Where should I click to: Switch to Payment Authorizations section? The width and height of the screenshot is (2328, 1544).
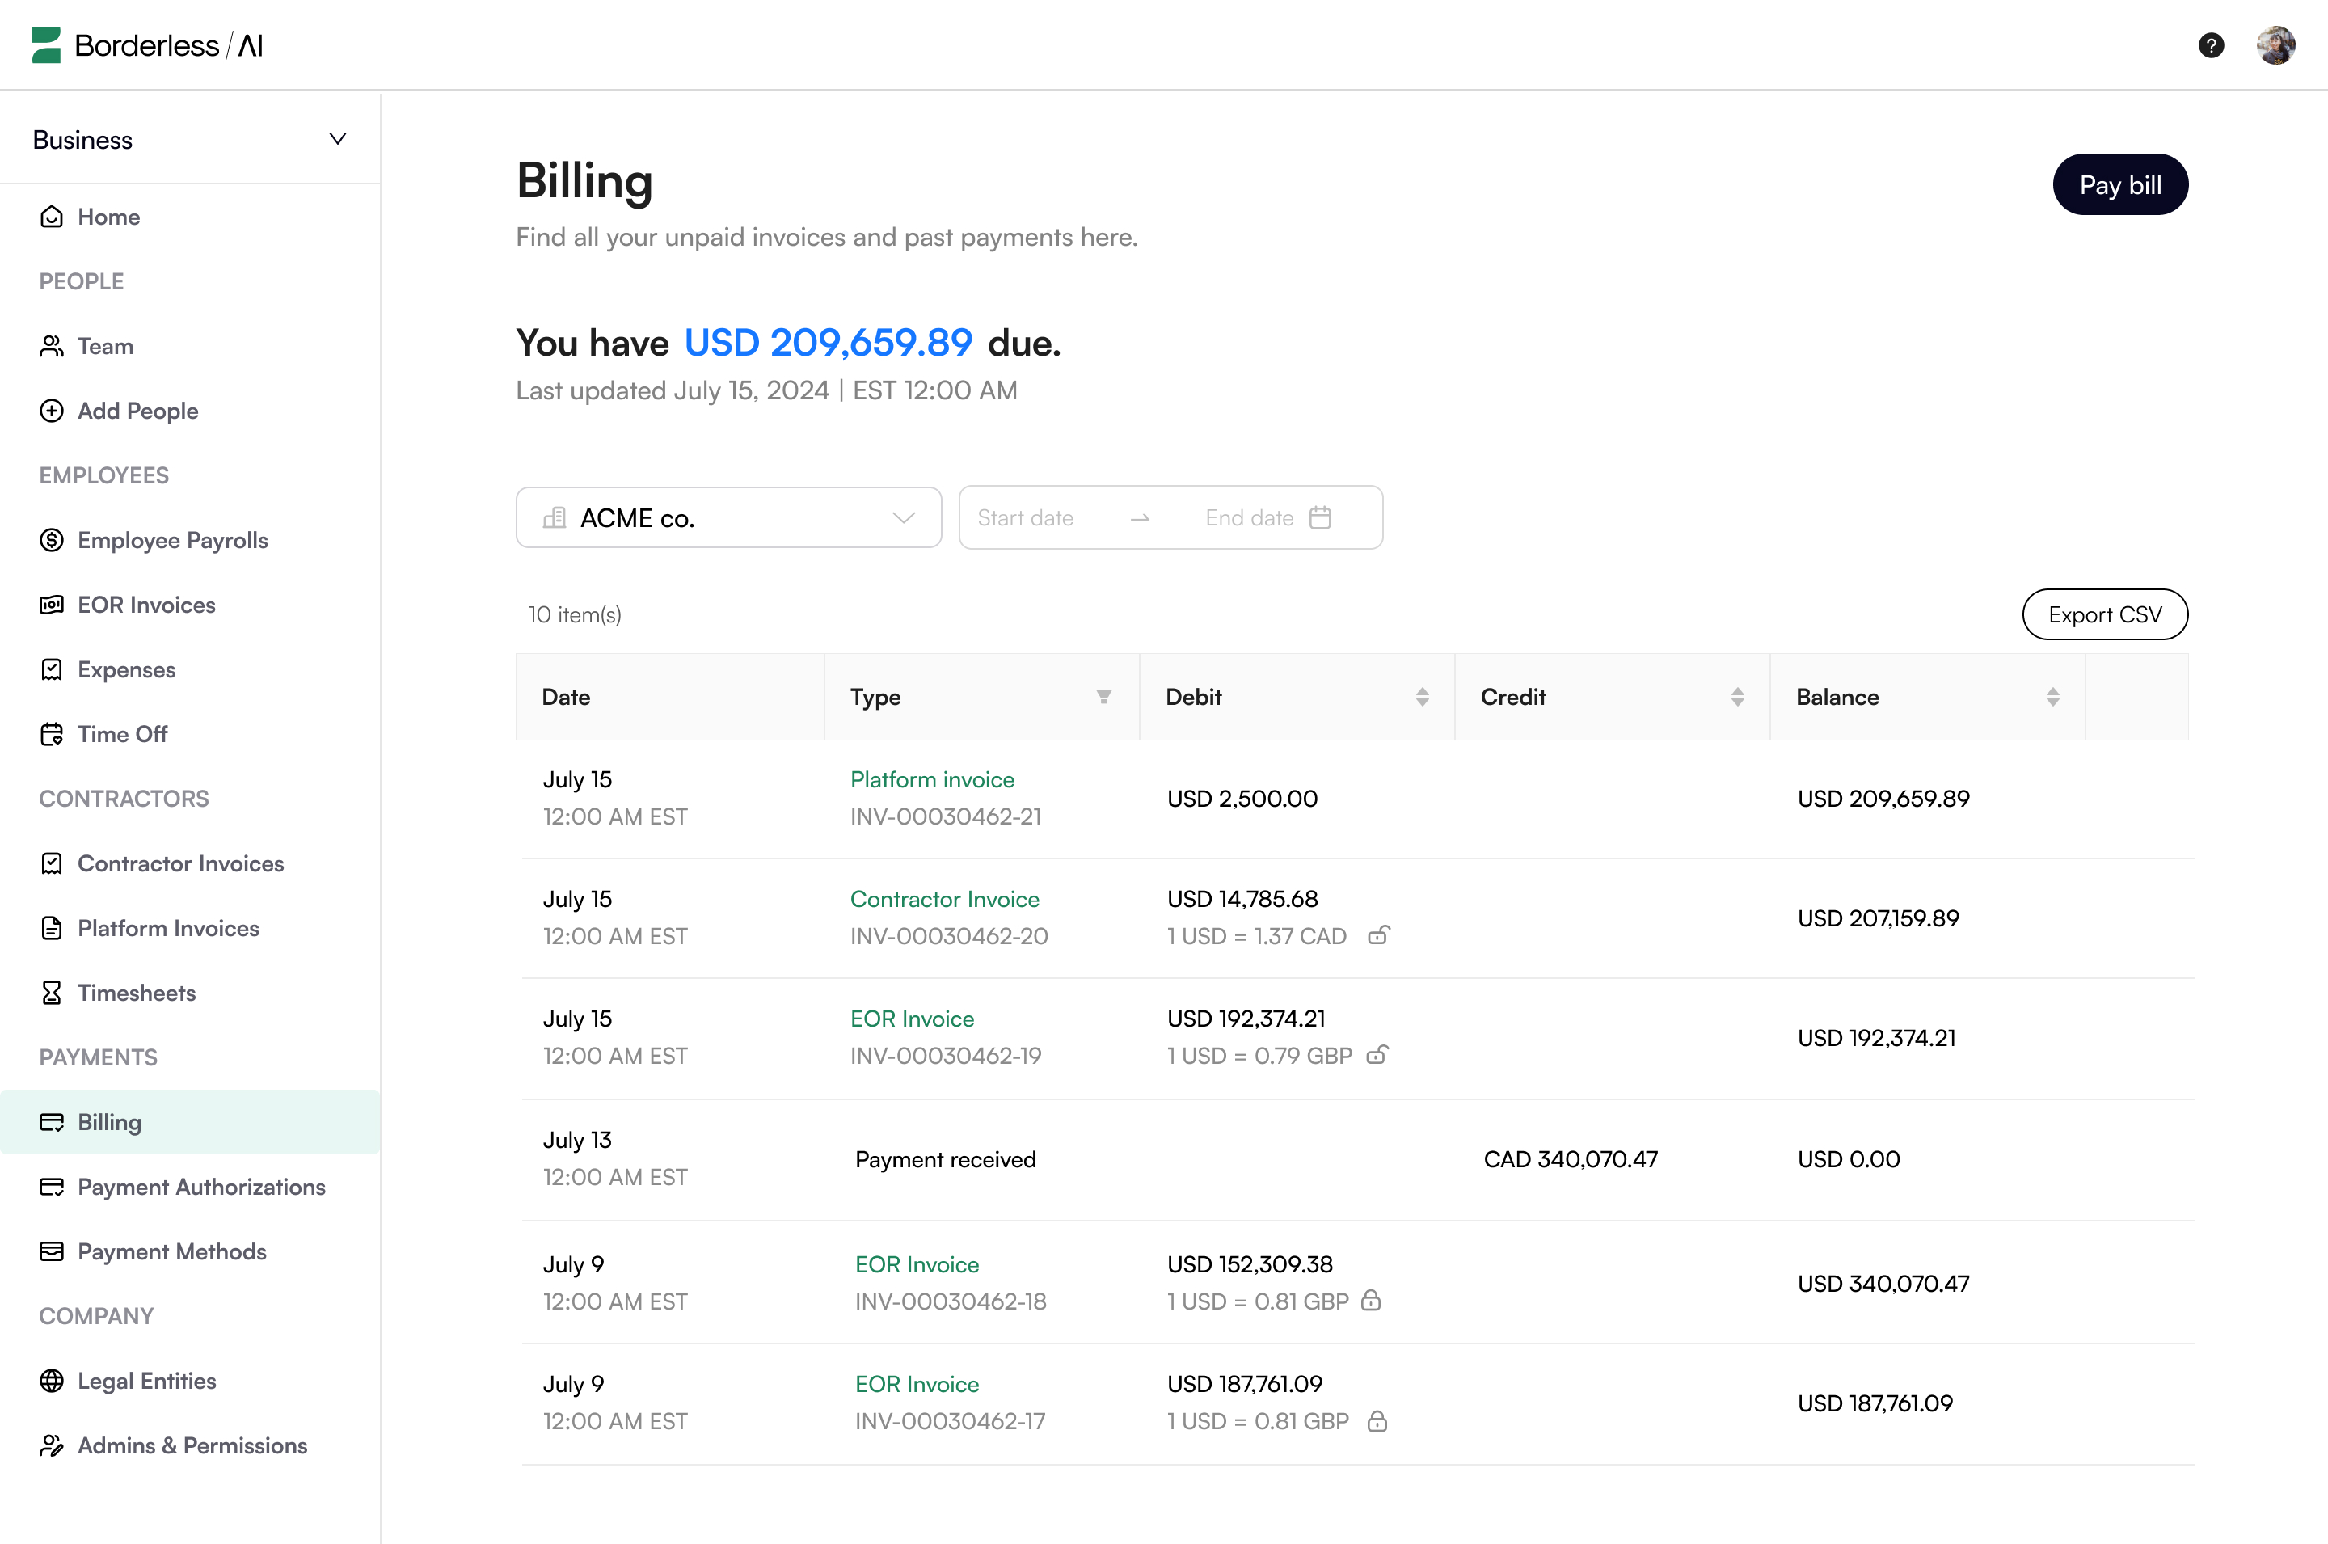pyautogui.click(x=200, y=1187)
